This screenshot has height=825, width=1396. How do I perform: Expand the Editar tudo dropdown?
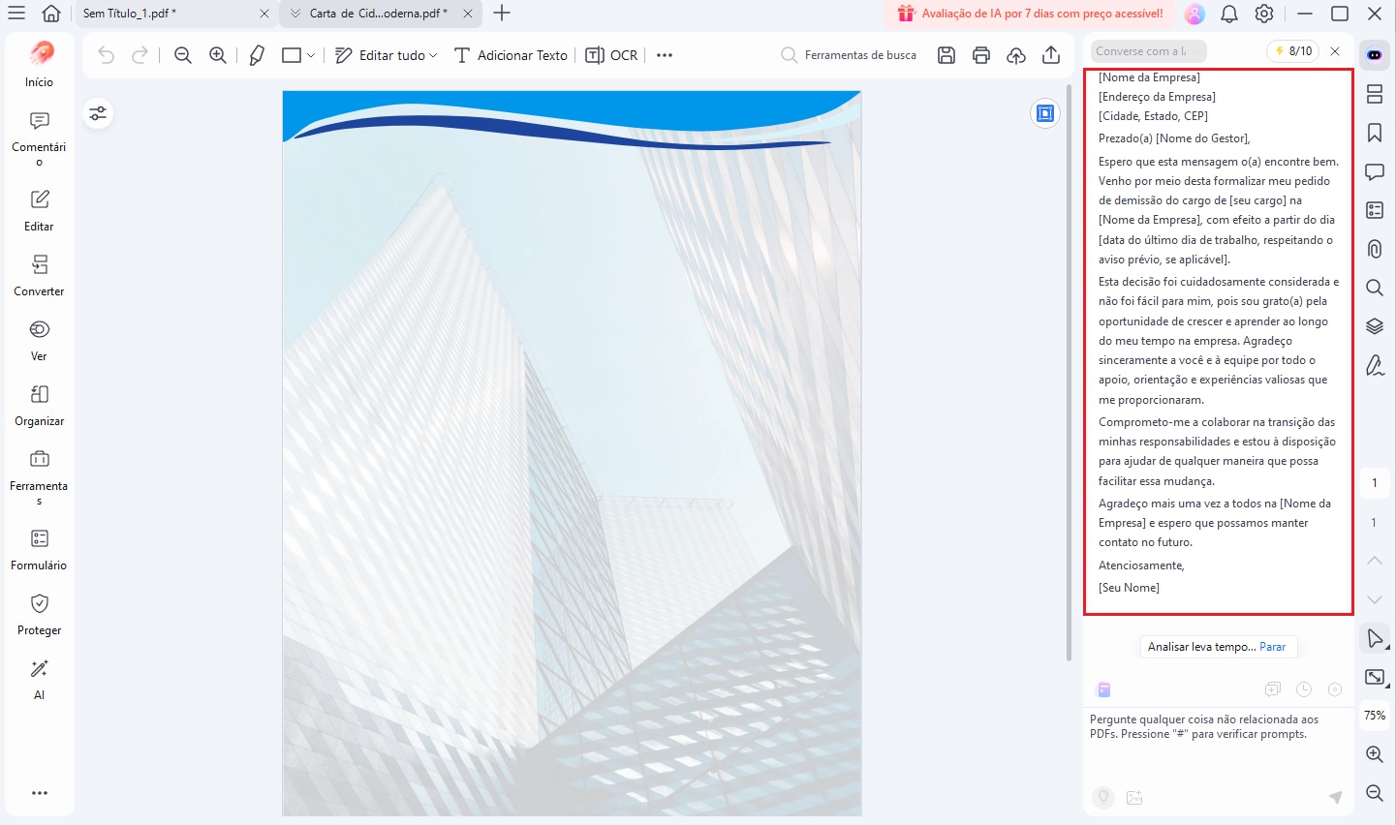point(433,55)
